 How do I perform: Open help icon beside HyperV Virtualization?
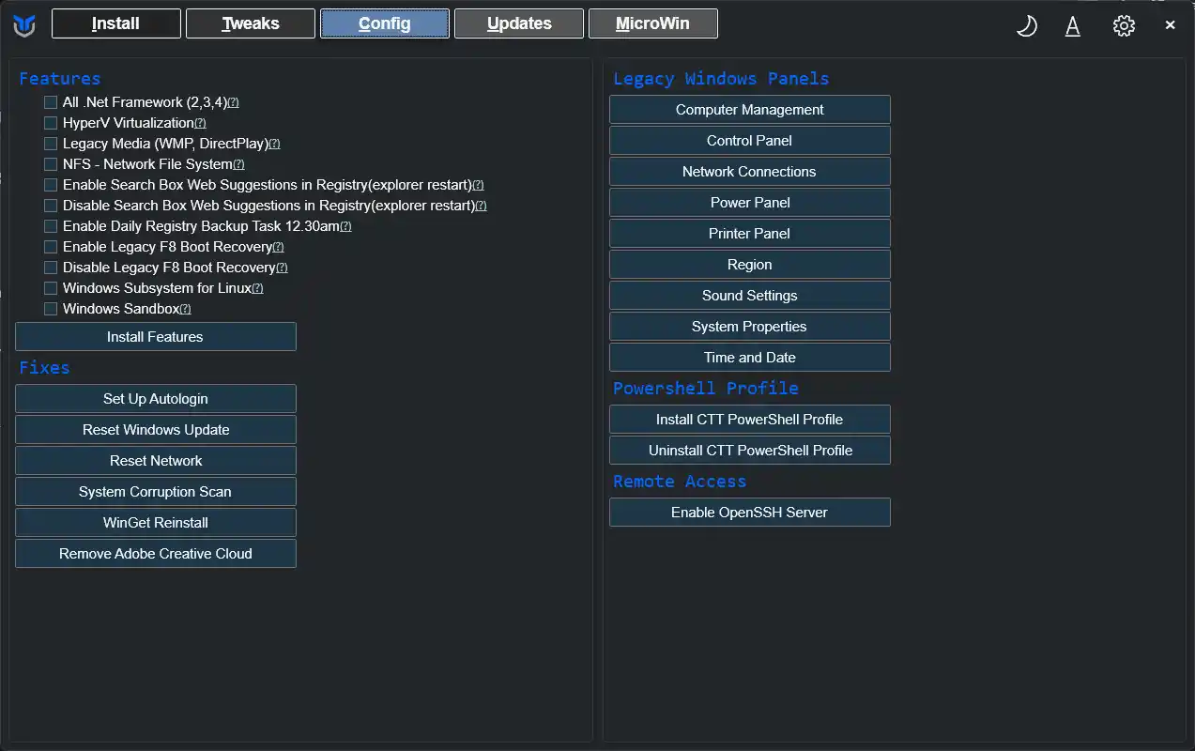[x=200, y=123]
